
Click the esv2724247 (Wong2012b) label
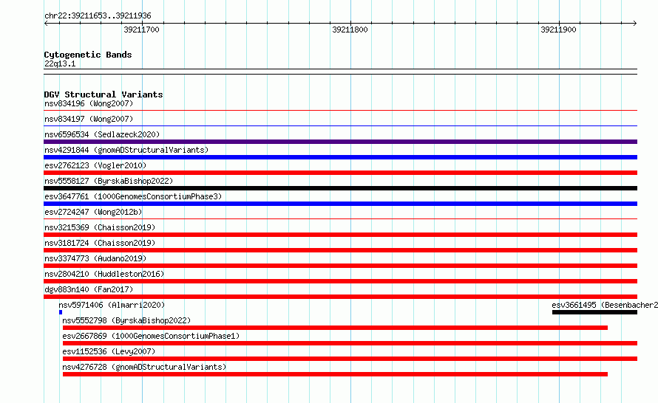click(93, 212)
